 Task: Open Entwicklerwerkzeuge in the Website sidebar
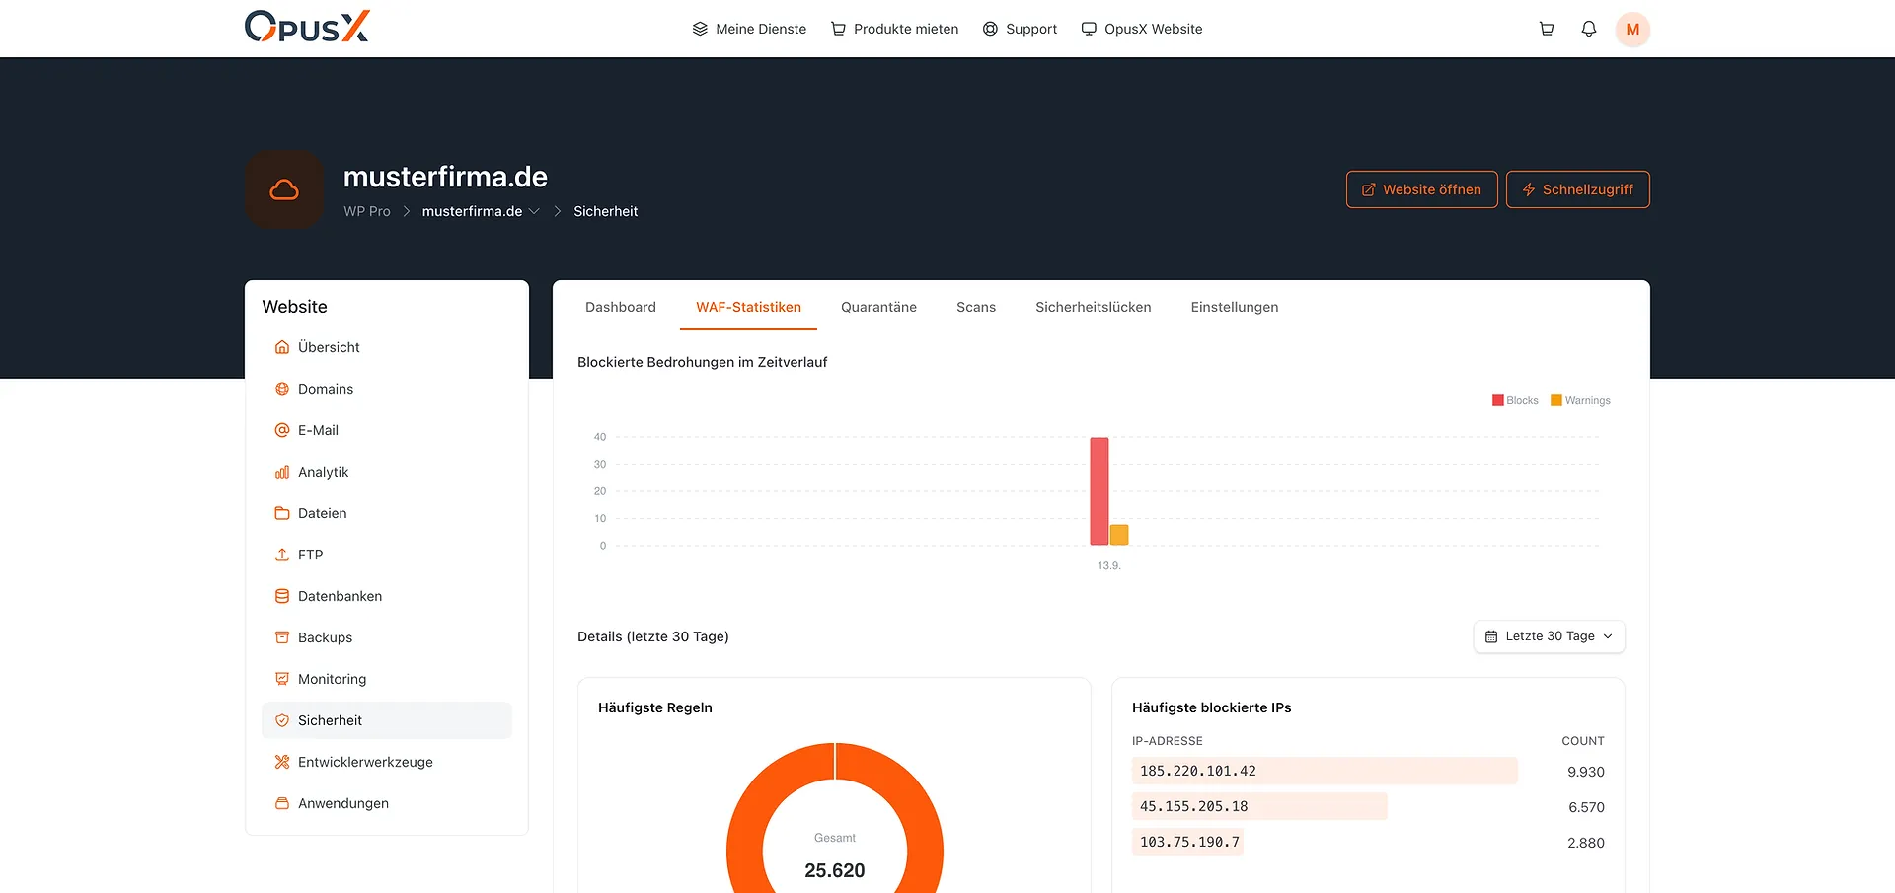[x=387, y=762]
